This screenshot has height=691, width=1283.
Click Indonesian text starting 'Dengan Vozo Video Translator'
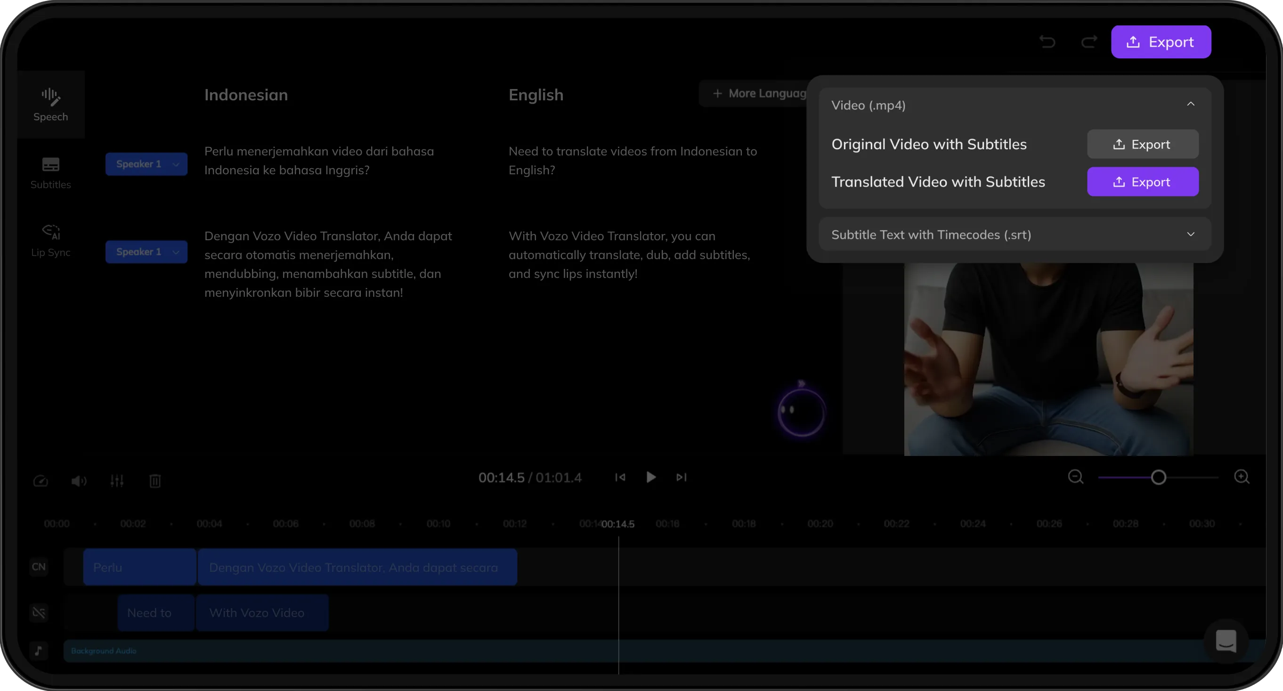(x=328, y=264)
